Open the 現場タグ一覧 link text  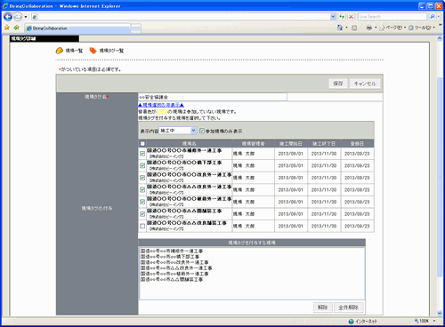point(111,51)
